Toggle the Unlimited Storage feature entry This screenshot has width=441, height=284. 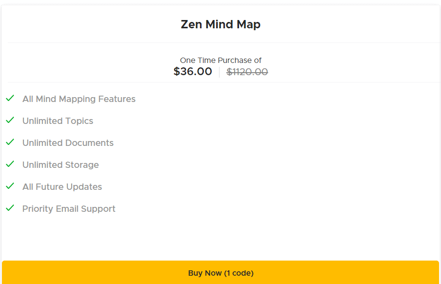[60, 164]
